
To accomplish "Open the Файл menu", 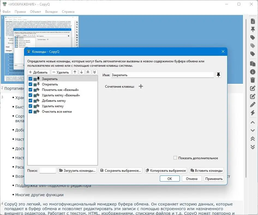I will [7, 12].
